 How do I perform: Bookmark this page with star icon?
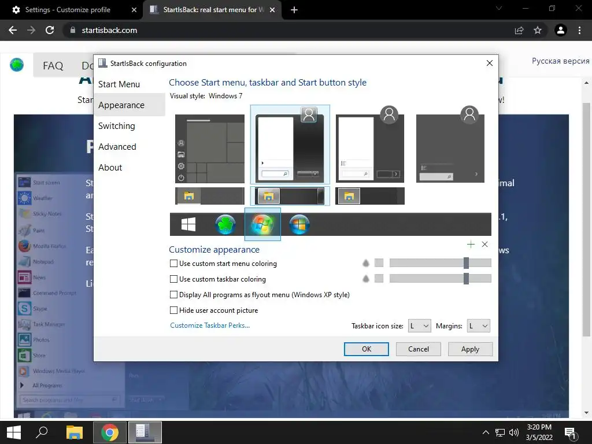[x=538, y=30]
